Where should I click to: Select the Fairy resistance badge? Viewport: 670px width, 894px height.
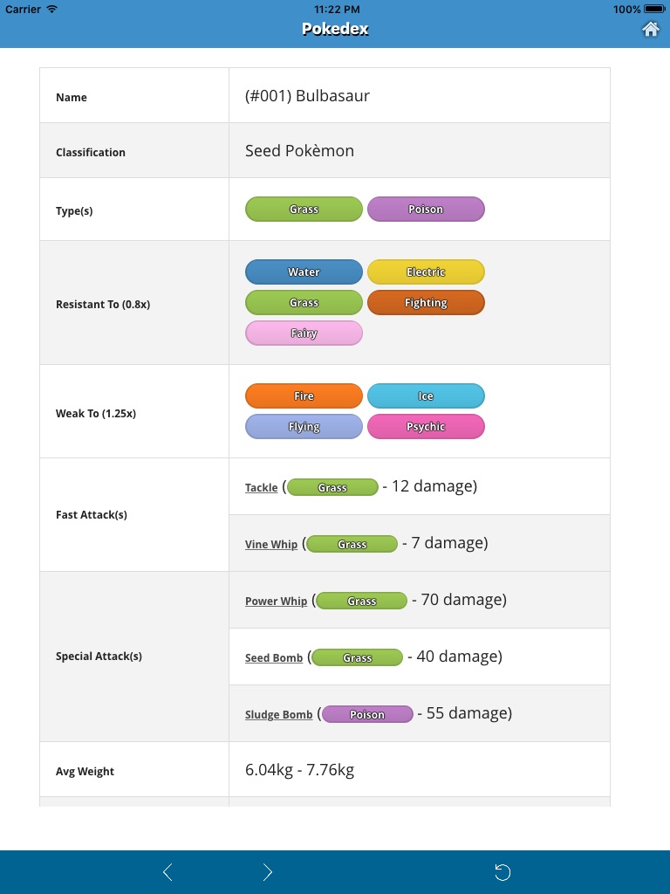[304, 334]
